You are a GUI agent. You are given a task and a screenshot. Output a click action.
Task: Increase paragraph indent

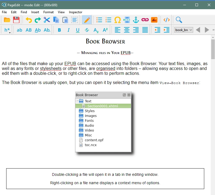167,30
